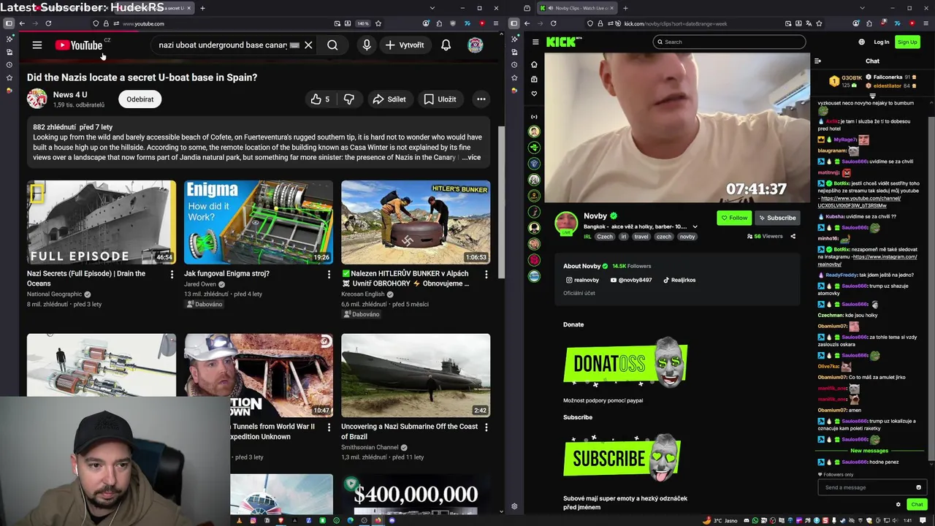
Task: Open options menu for Nazi Secrets video
Action: 172,274
